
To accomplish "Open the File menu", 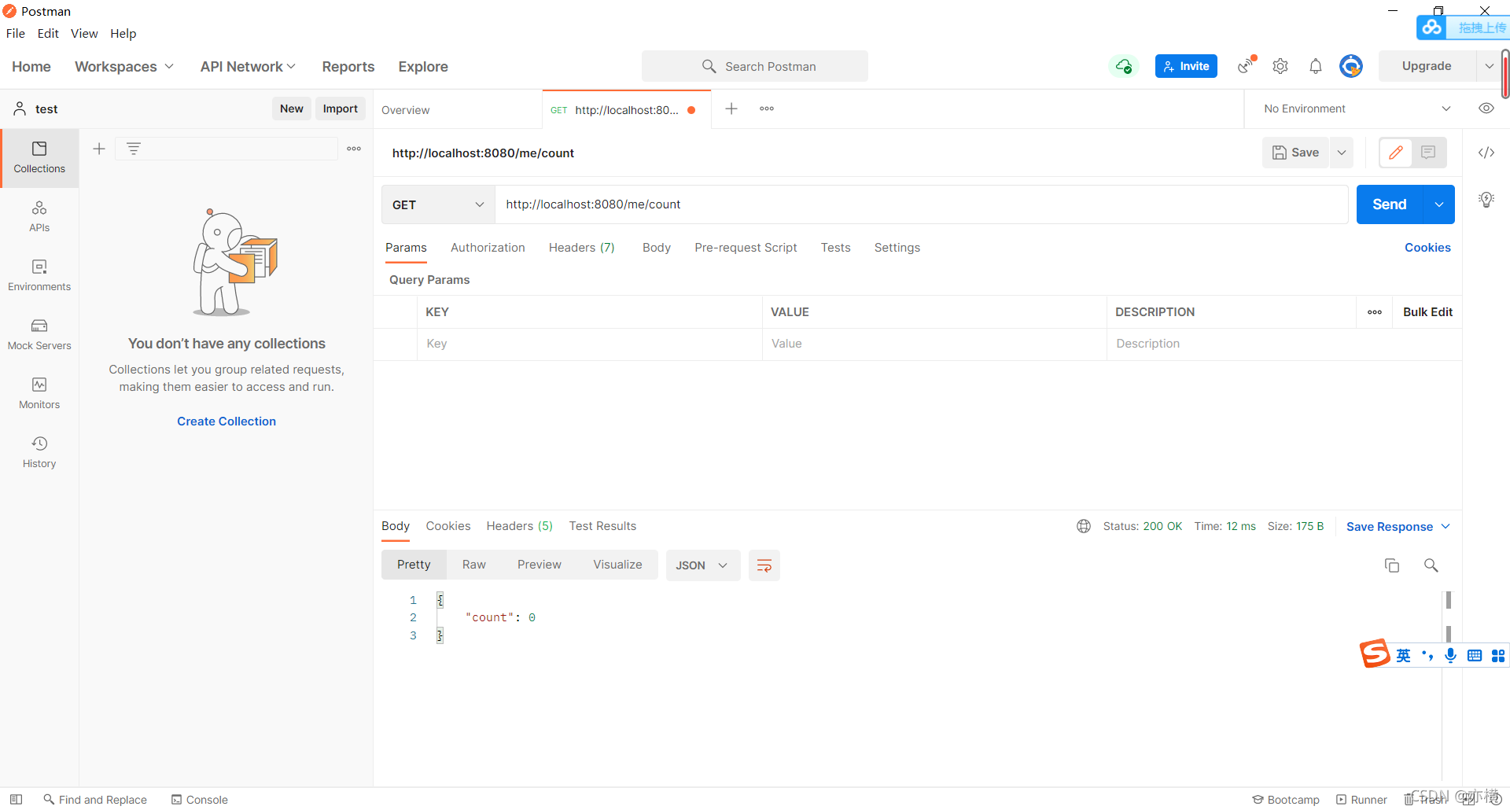I will coord(16,33).
